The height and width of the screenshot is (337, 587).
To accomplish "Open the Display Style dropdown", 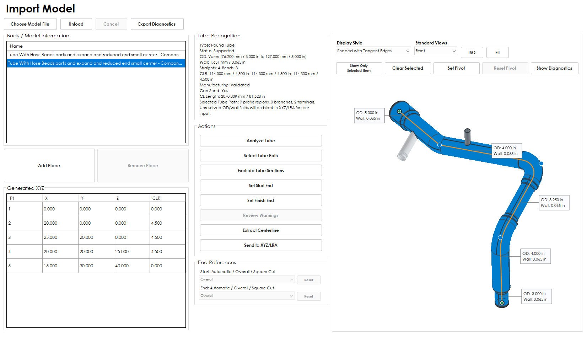I will click(x=373, y=51).
